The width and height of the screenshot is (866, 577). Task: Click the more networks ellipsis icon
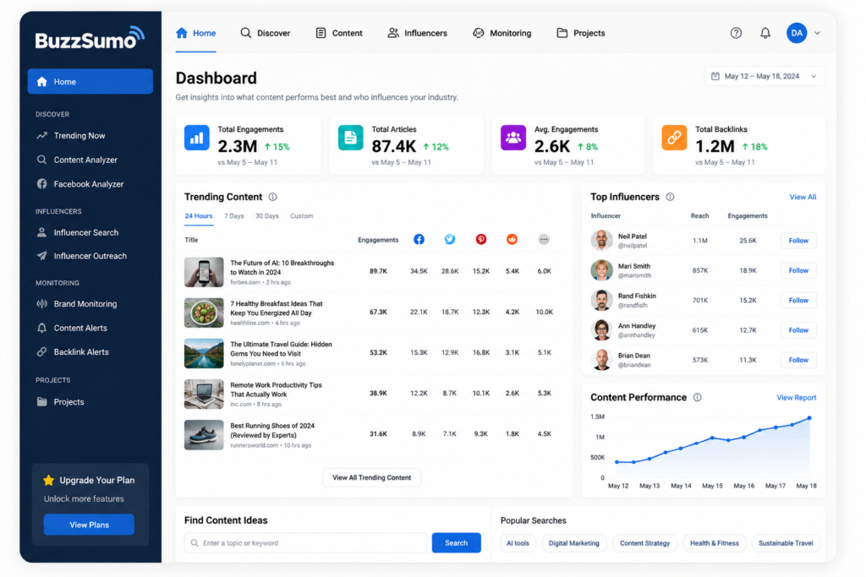tap(544, 239)
